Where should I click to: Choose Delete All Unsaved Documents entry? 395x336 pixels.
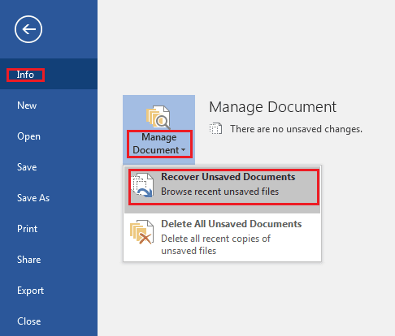222,237
